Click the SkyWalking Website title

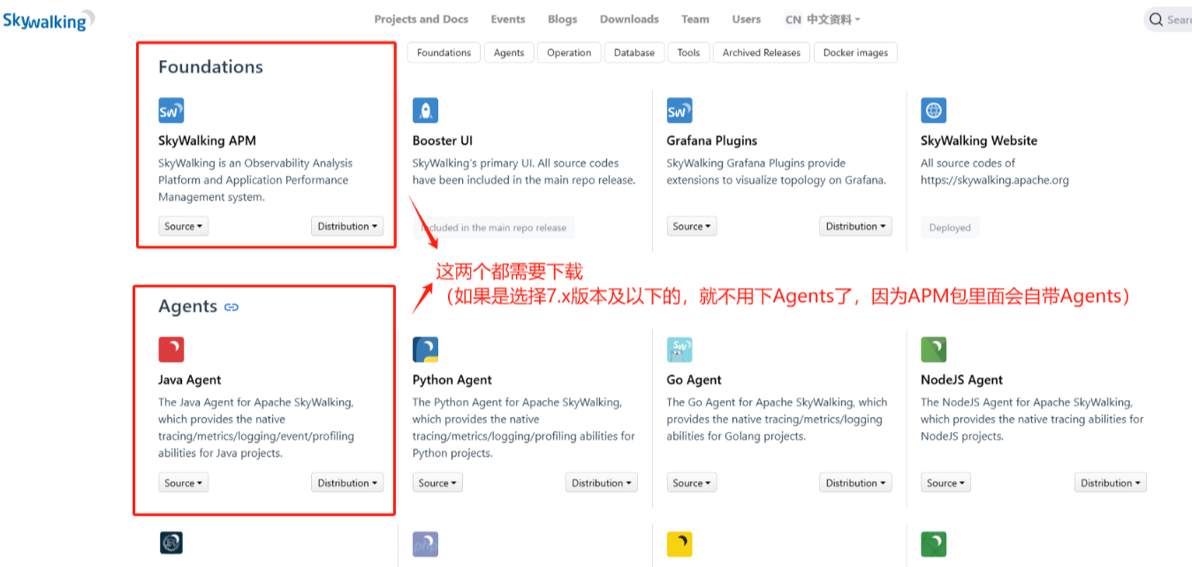979,140
